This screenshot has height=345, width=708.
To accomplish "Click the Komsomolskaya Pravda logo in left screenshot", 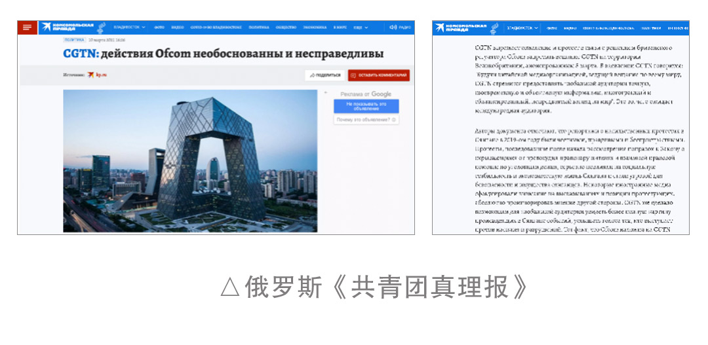I will 66,27.
